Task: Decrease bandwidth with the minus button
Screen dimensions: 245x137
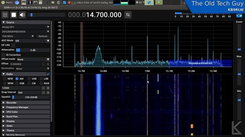Action: tap(43, 88)
